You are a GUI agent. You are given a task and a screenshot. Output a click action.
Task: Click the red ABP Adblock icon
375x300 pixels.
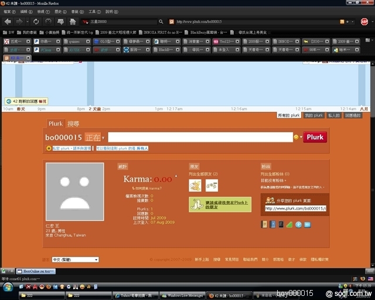point(364,22)
